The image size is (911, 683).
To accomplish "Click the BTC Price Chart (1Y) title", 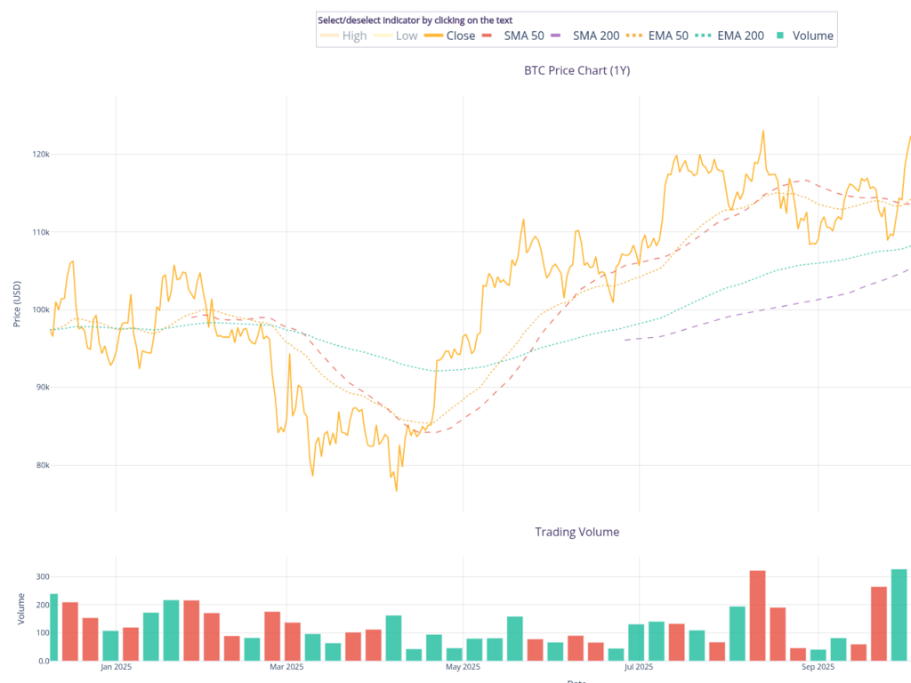I will click(576, 70).
